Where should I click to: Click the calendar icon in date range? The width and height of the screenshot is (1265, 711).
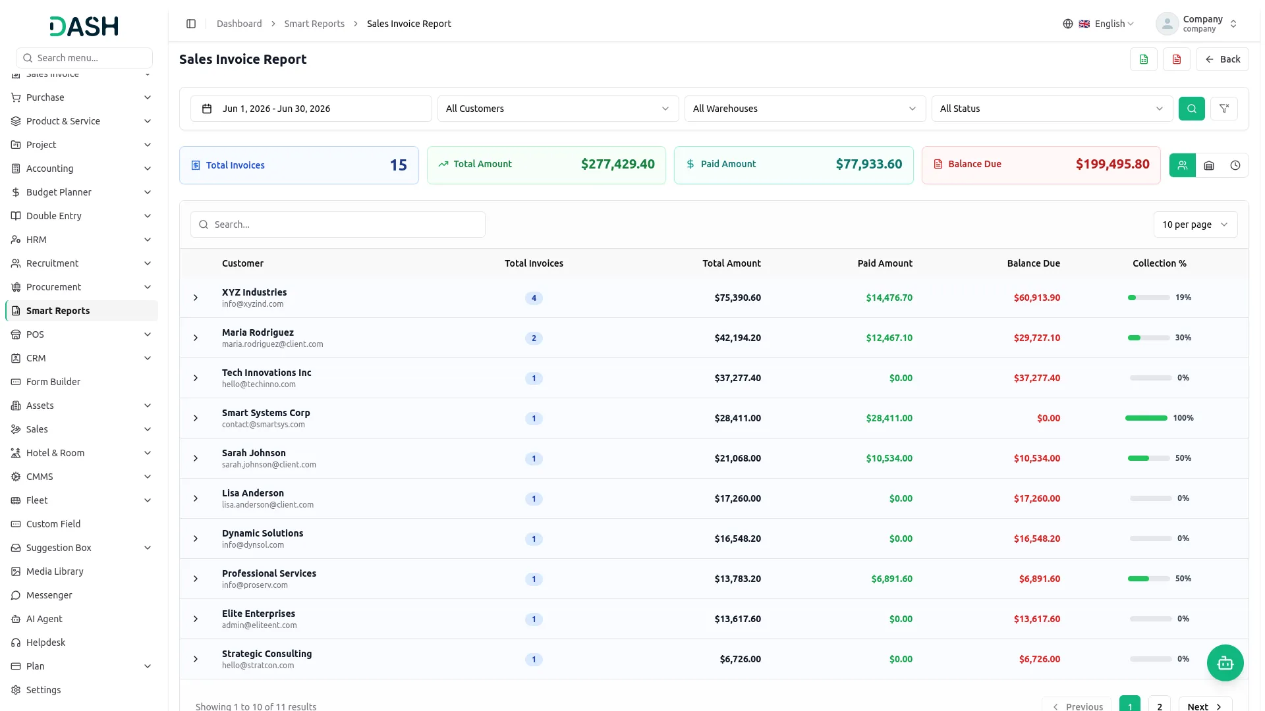(207, 109)
